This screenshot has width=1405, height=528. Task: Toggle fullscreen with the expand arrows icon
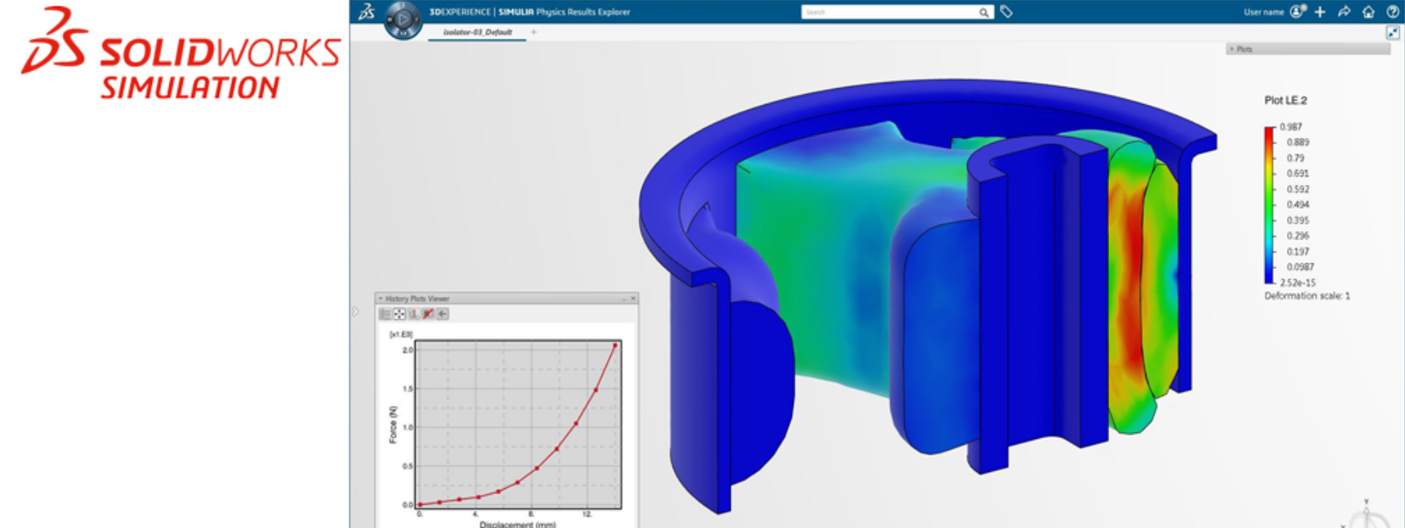point(1393,33)
